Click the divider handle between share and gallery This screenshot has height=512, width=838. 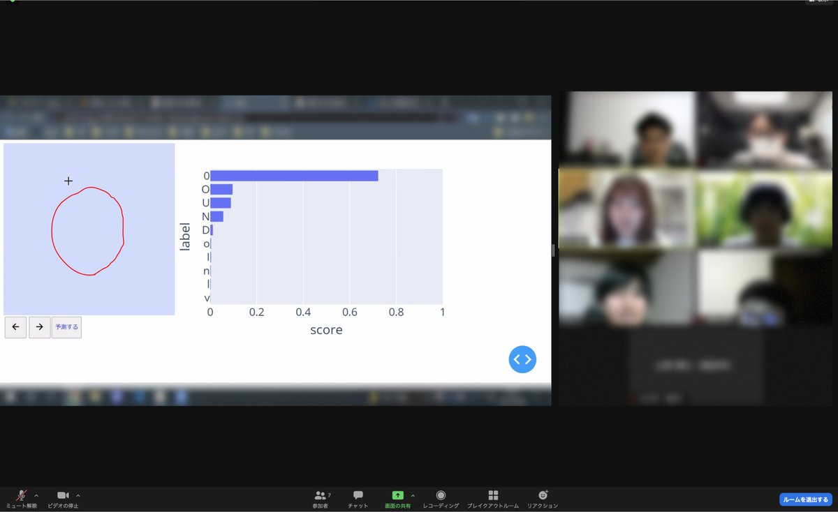(x=553, y=250)
